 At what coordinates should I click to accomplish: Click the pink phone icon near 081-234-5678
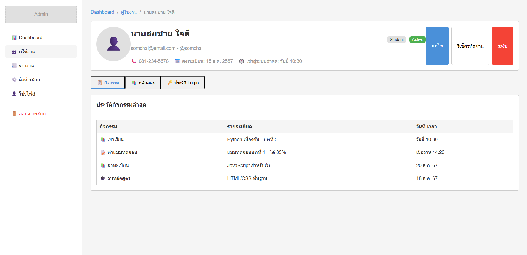click(x=134, y=61)
